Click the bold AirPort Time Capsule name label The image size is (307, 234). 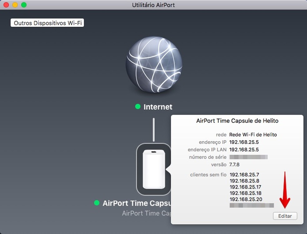(x=137, y=203)
